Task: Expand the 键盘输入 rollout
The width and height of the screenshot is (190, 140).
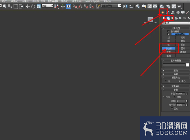Action: (176, 86)
